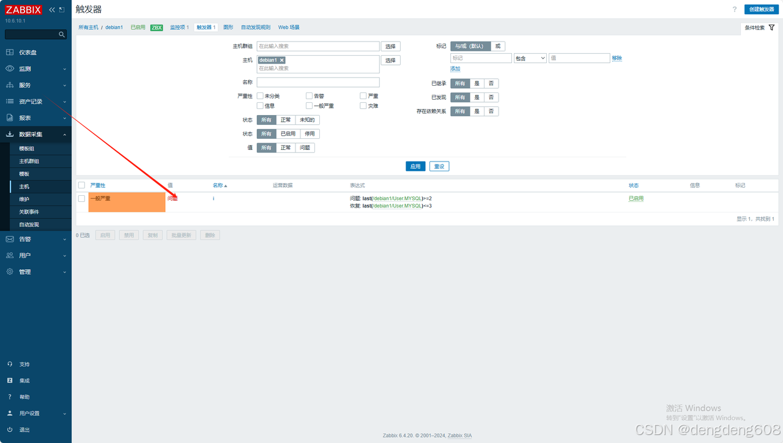Collapse the 数据采集 sidebar menu
Screen dimensions: 783x443
click(65, 134)
